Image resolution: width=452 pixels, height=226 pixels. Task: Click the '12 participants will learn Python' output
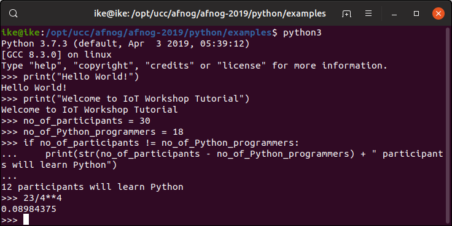[x=92, y=187]
